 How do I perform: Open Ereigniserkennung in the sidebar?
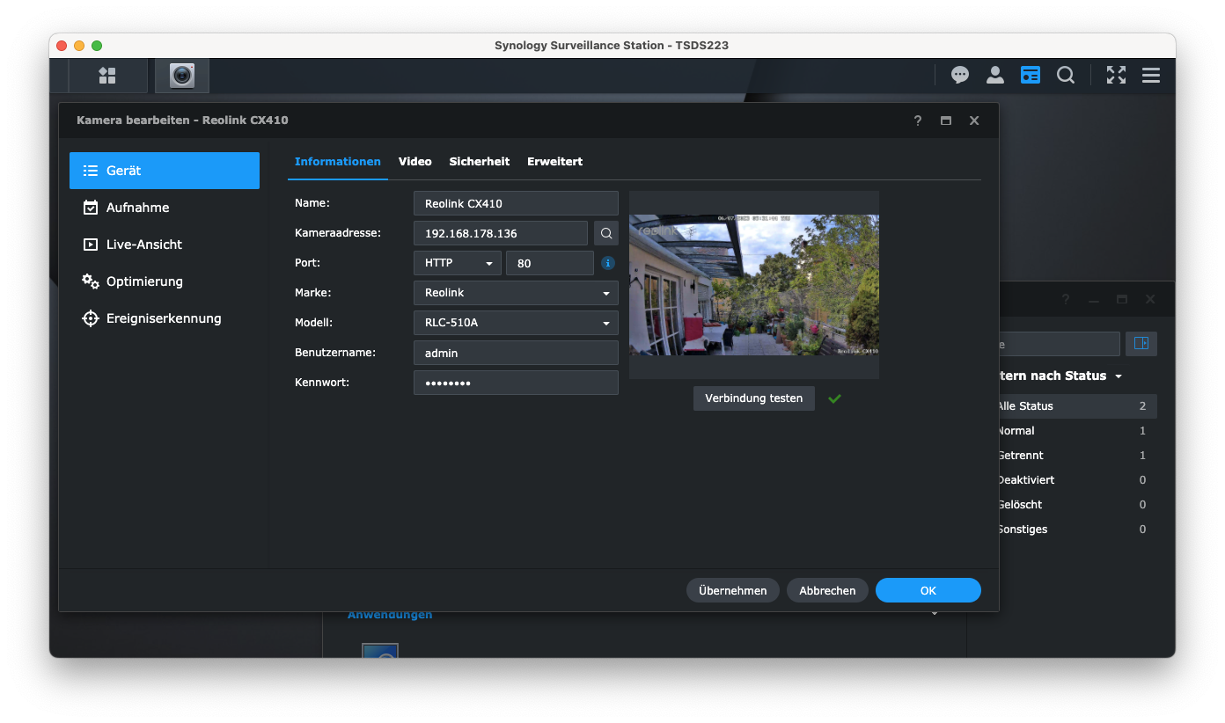164,318
